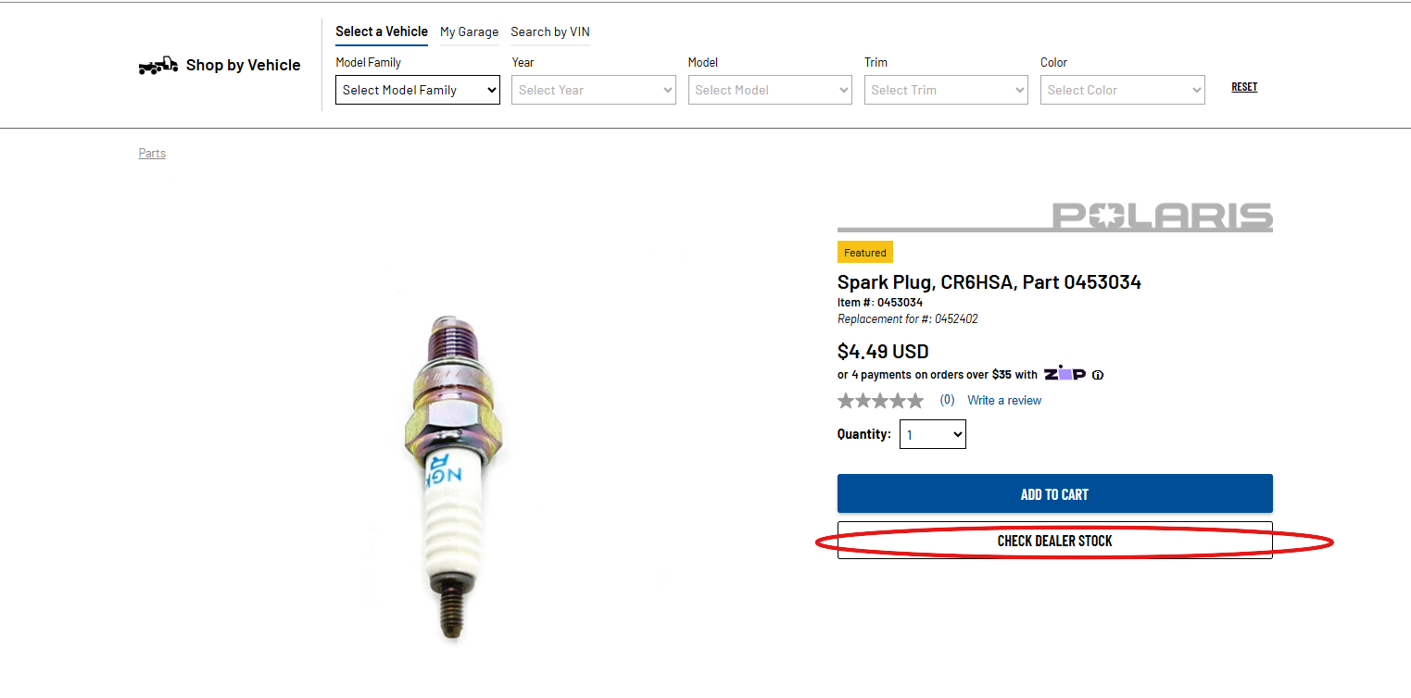The height and width of the screenshot is (698, 1411).
Task: Click the Polaris brand logo
Action: [1162, 218]
